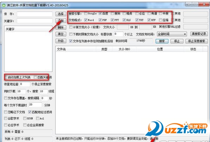Viewport: 210px width, 142px height.
Task: Click the maximum file size field after 到
Action: [x=146, y=27]
